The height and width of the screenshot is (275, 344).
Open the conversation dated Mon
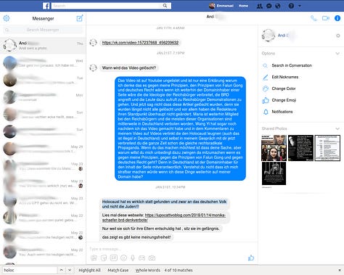(43, 97)
